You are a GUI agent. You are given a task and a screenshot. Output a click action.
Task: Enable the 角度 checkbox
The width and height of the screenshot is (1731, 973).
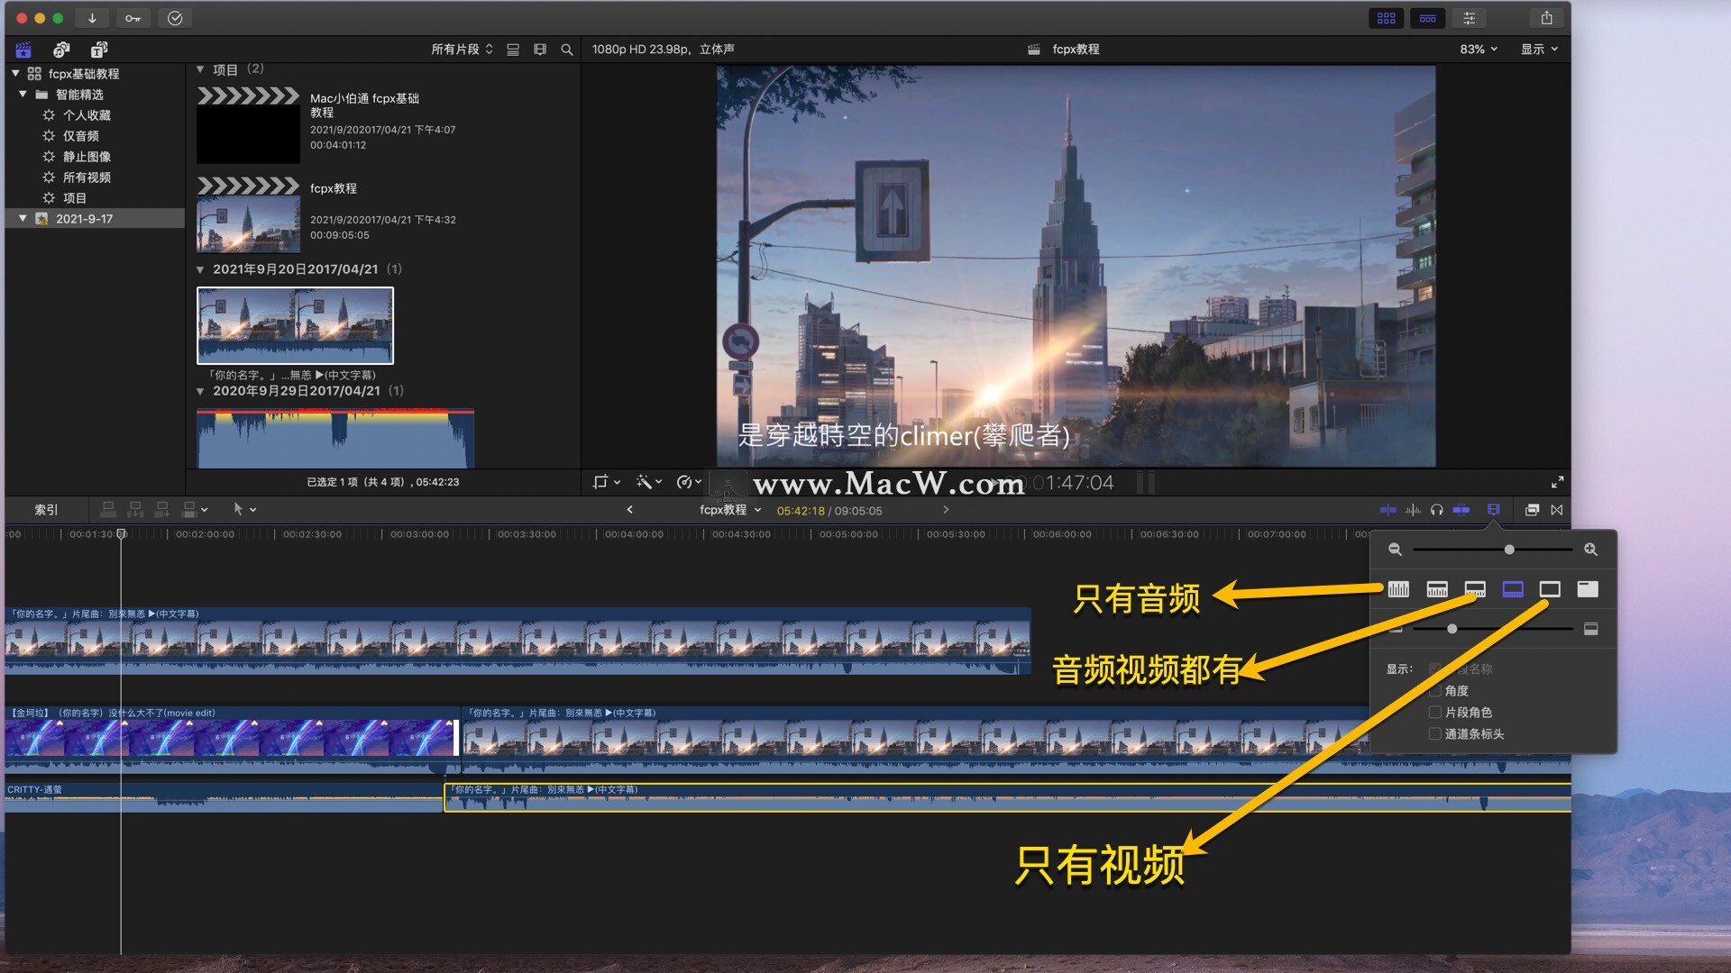[1434, 691]
